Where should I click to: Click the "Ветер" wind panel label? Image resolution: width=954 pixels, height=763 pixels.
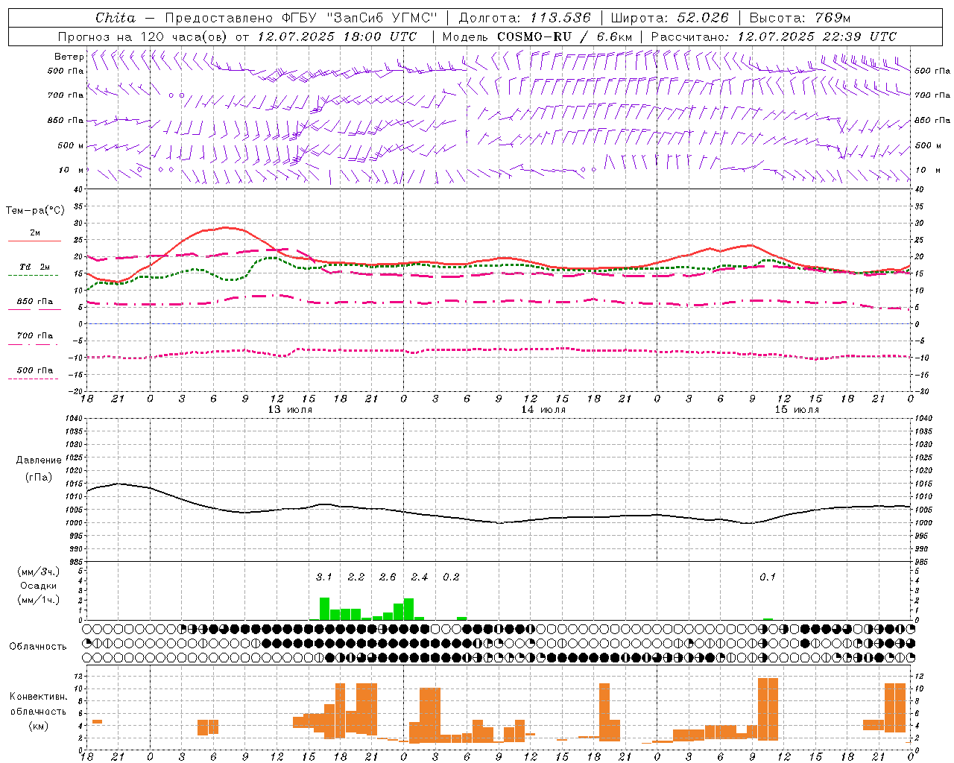[69, 57]
